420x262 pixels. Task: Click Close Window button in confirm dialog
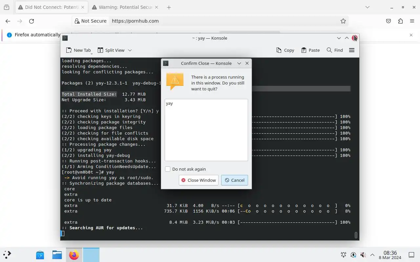pyautogui.click(x=199, y=180)
